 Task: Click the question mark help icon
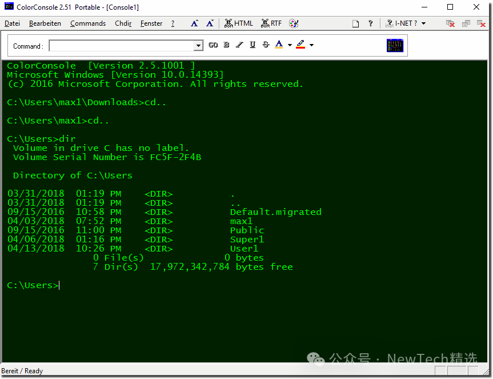click(371, 23)
